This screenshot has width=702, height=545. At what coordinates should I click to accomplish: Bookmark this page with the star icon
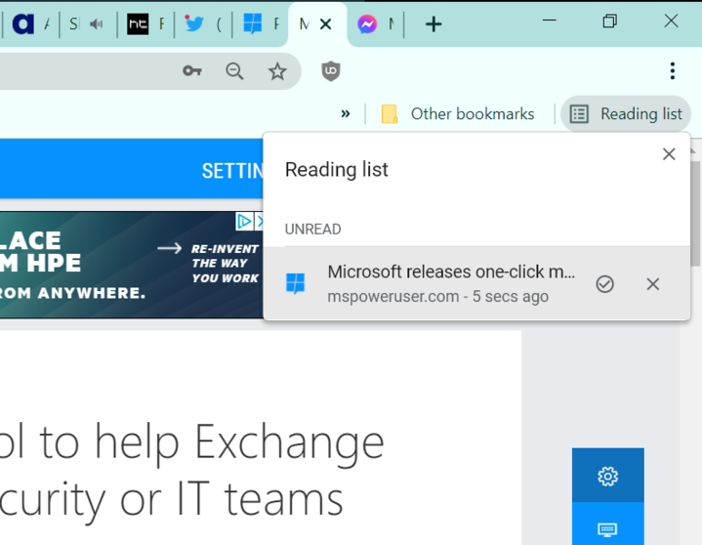point(277,71)
